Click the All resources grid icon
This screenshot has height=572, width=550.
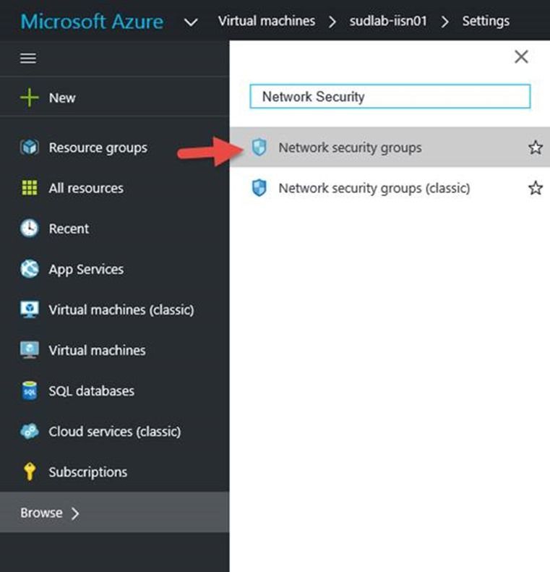tap(29, 188)
